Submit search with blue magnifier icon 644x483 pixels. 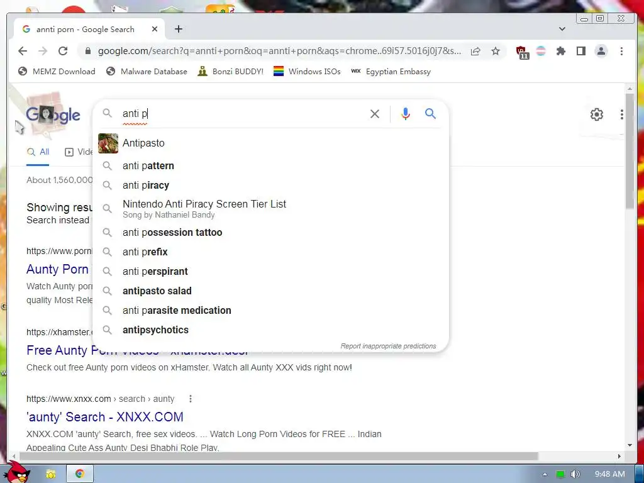point(430,113)
